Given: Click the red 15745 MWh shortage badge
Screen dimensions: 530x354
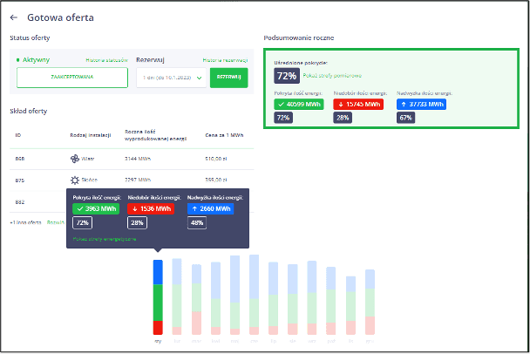Looking at the screenshot, I should point(356,103).
